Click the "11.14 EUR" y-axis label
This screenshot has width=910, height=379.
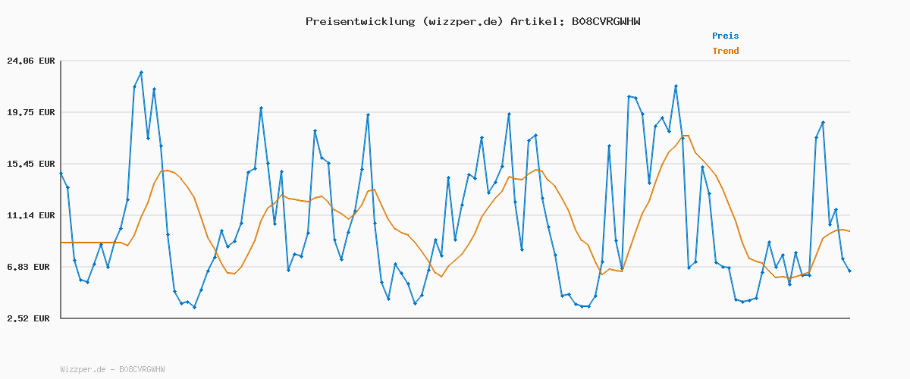pyautogui.click(x=30, y=215)
